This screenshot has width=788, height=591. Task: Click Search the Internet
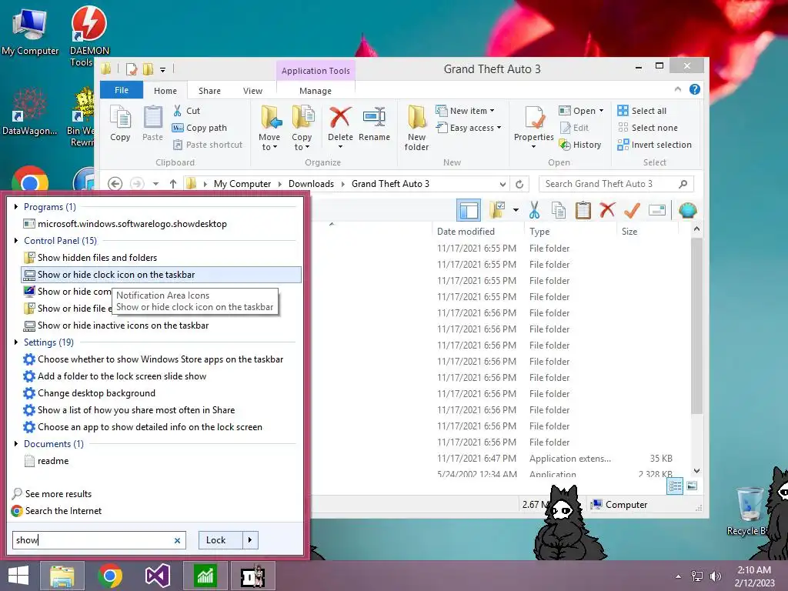click(56, 511)
